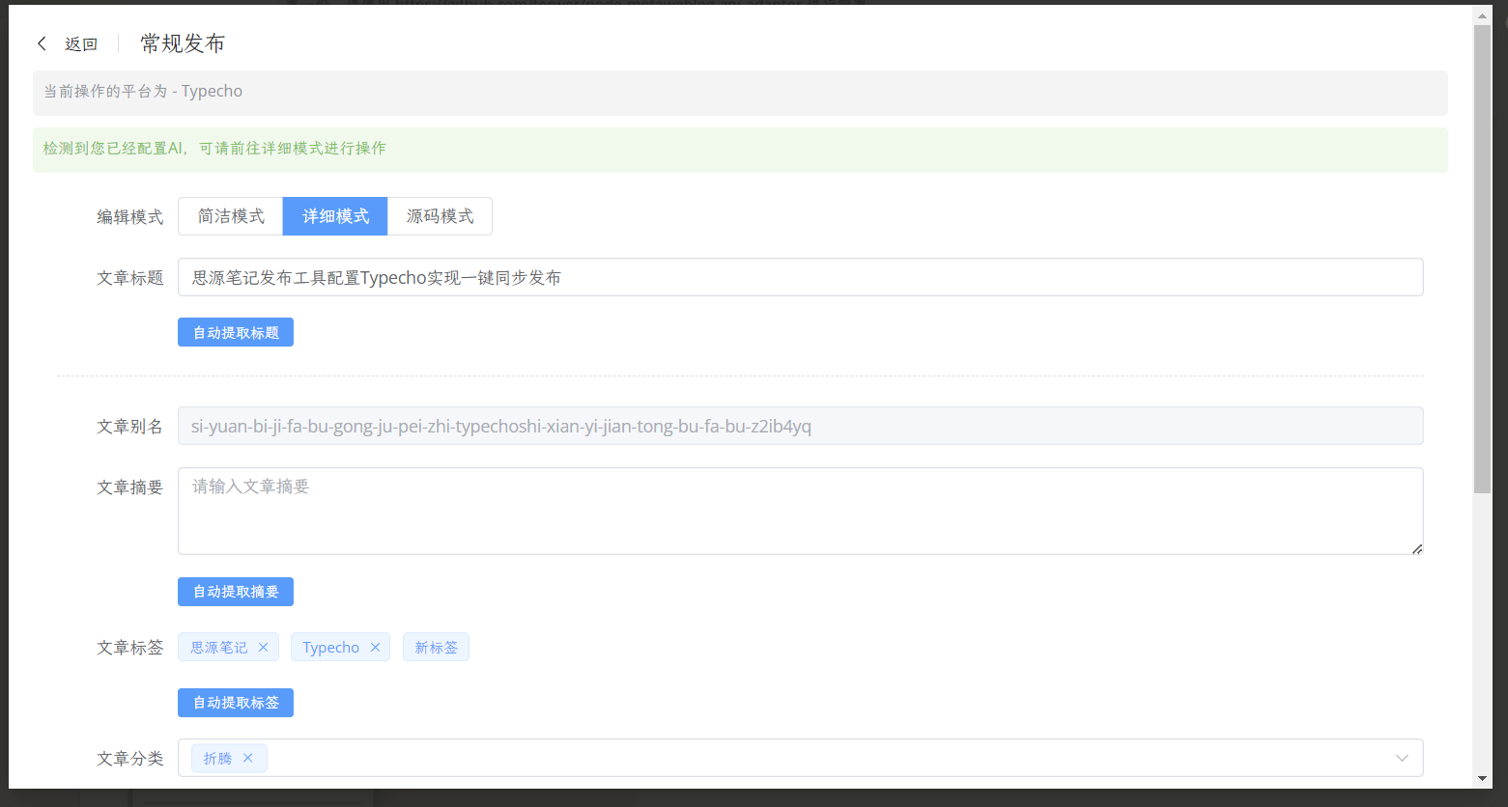
Task: Remove the Typecho tag
Action: tap(375, 648)
